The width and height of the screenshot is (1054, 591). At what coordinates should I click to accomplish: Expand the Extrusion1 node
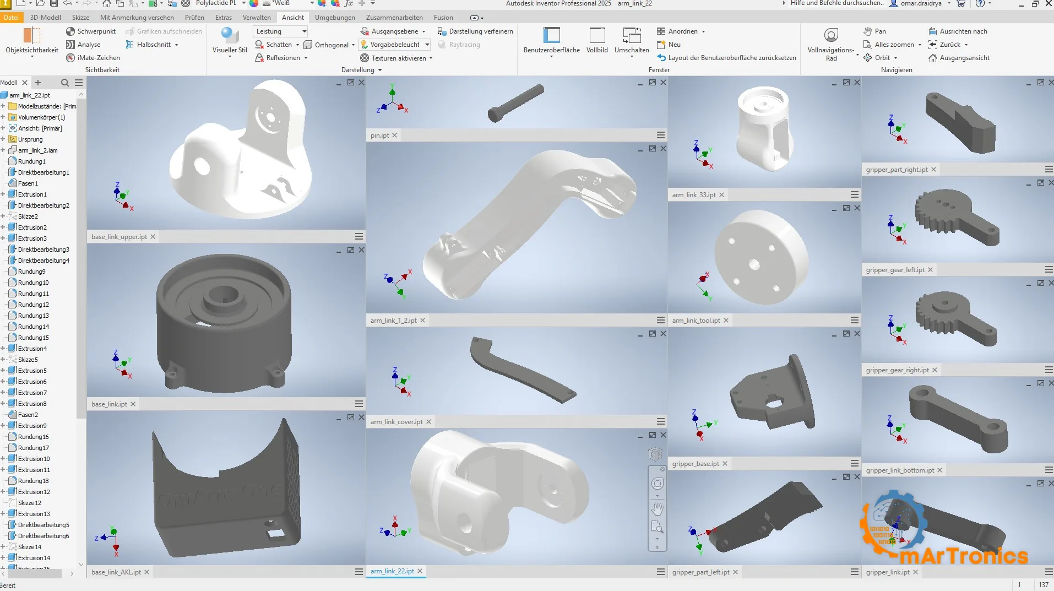tap(3, 194)
